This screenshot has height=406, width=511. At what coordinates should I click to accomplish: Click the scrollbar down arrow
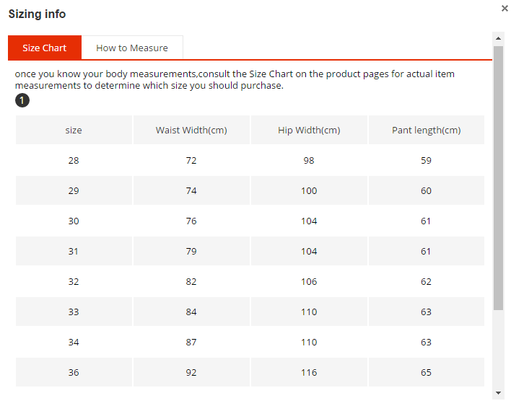pyautogui.click(x=498, y=392)
